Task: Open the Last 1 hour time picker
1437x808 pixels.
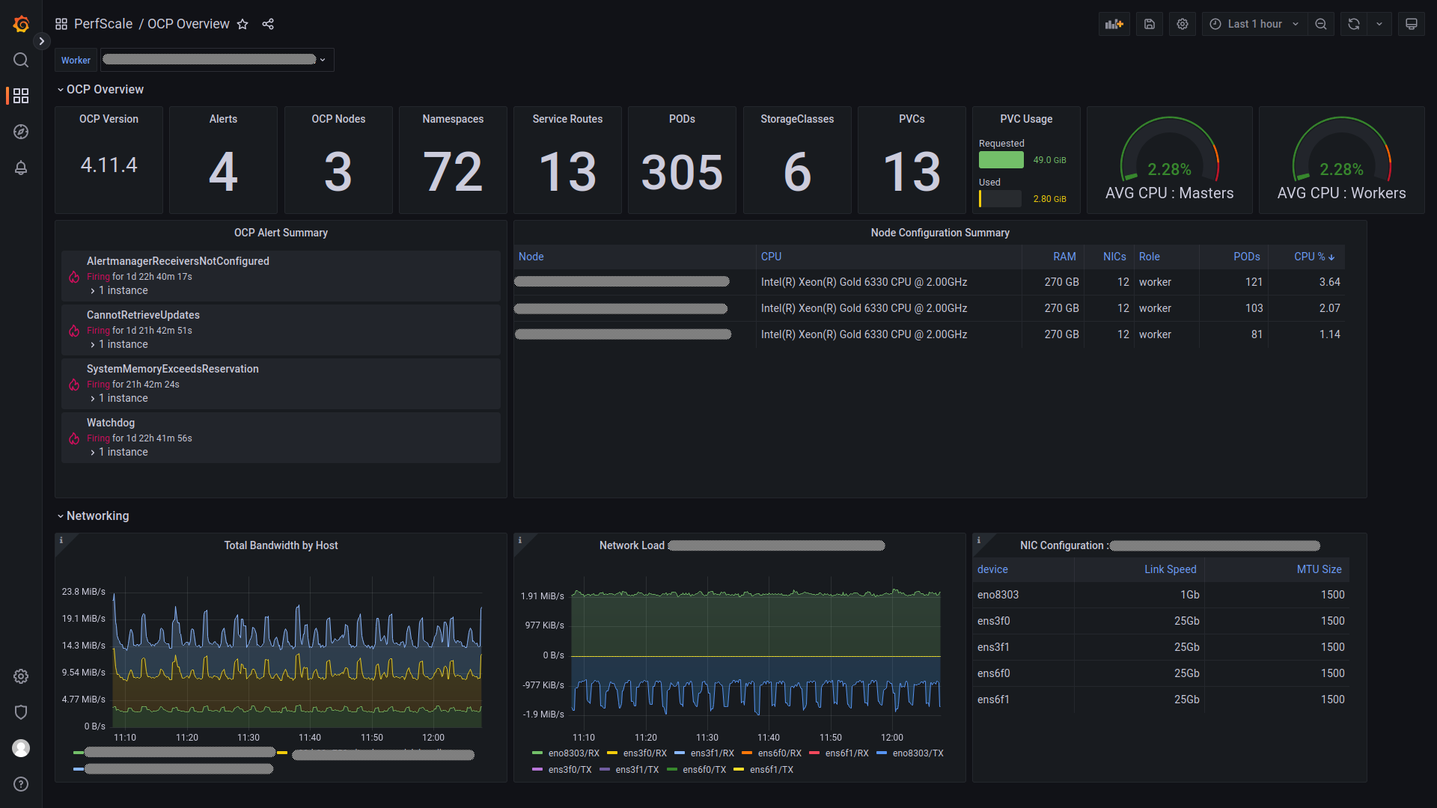Action: (x=1254, y=24)
